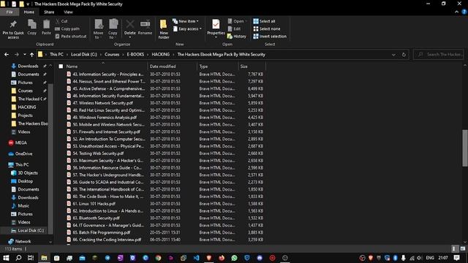Open the Move to menu
This screenshot has width=468, height=263.
[98, 29]
